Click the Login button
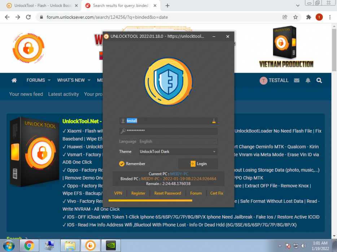This screenshot has height=252, width=337. coord(198,164)
